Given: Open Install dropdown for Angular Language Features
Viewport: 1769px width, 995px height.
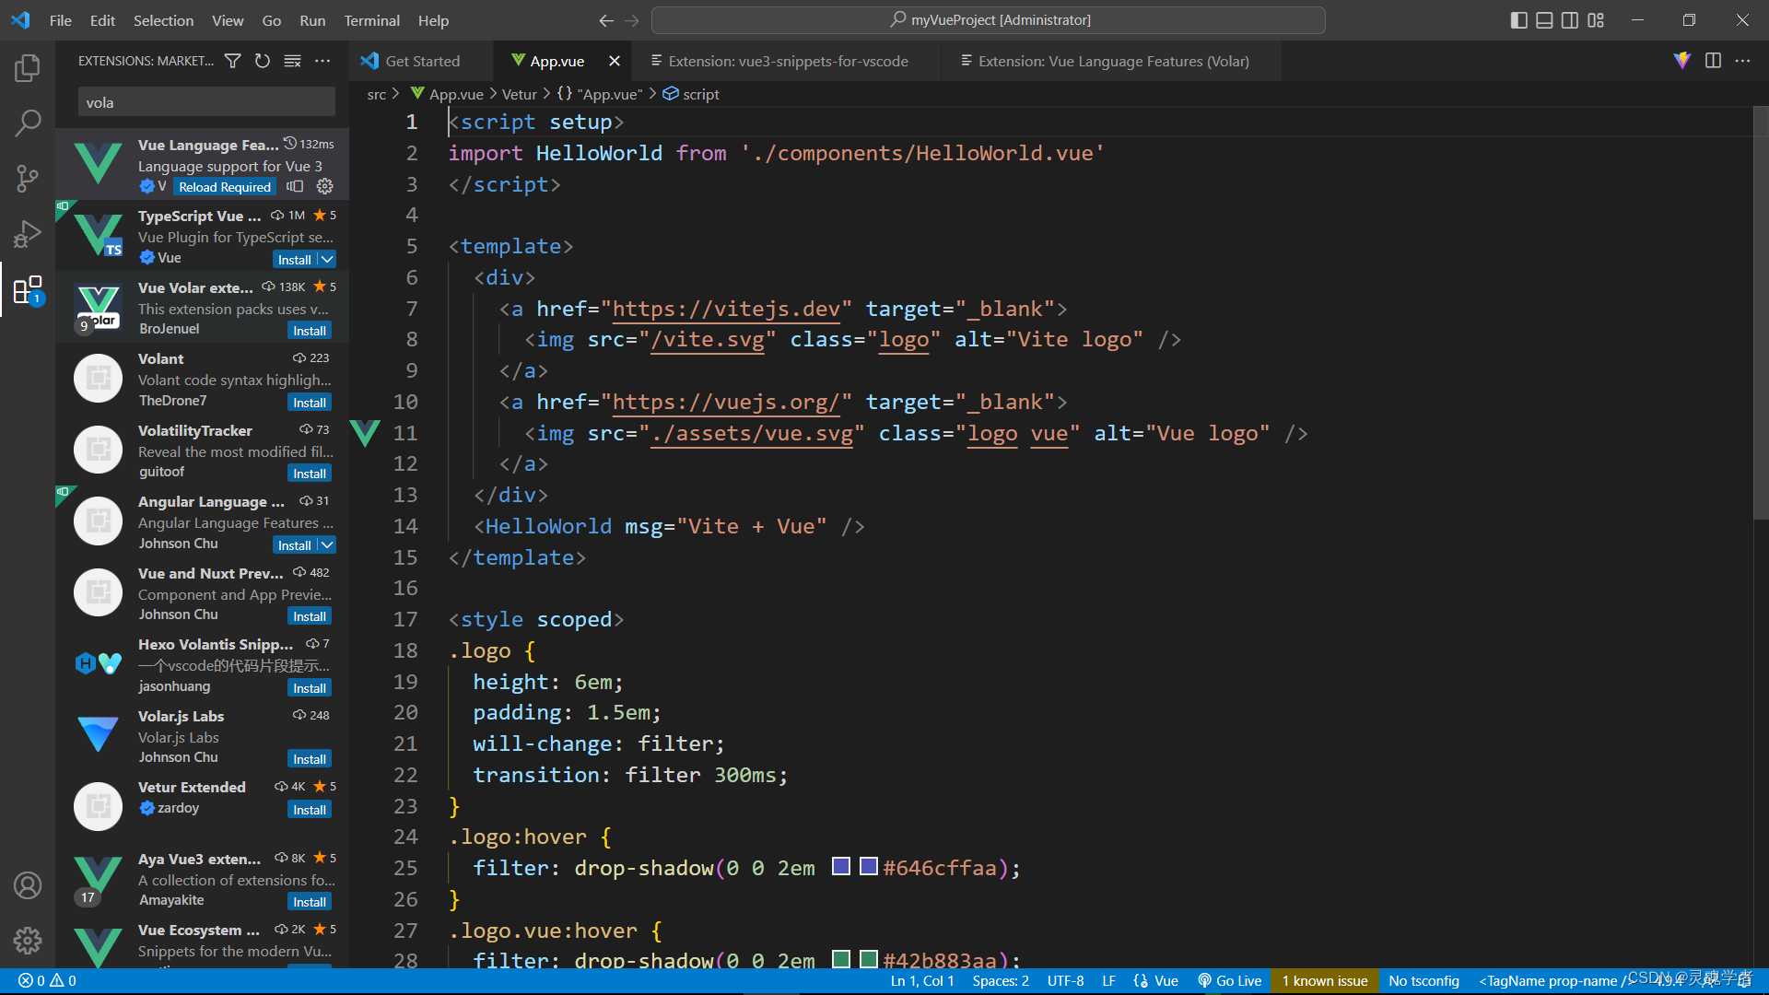Looking at the screenshot, I should coord(327,545).
